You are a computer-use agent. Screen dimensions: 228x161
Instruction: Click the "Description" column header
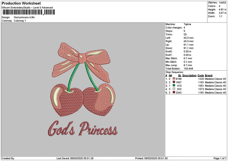tap(189, 76)
